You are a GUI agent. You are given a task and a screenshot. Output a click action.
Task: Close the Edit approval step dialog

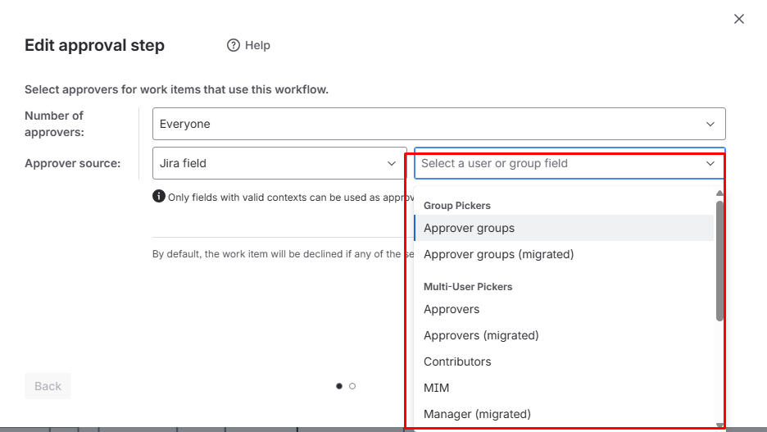point(738,19)
